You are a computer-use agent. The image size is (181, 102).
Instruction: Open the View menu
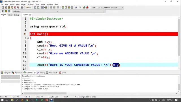[x=18, y=5]
